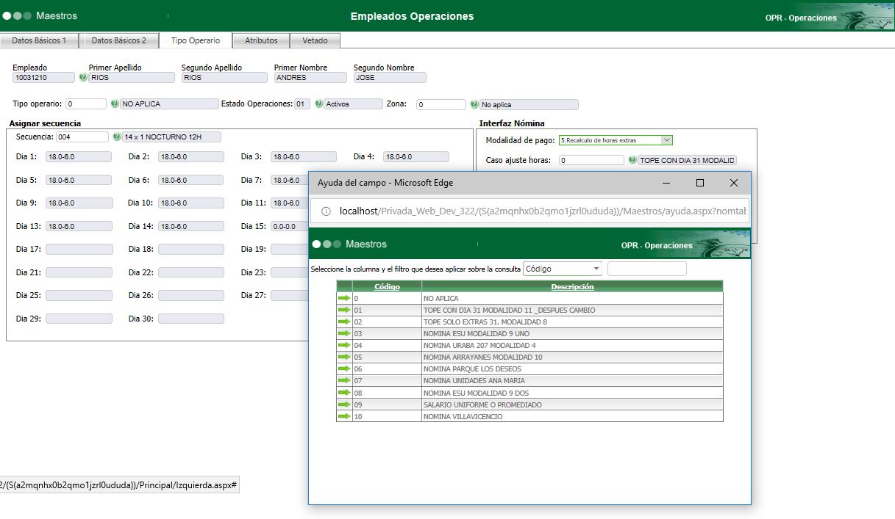The height and width of the screenshot is (519, 895).
Task: Choose green arrow for NO APLICA row
Action: (x=344, y=298)
